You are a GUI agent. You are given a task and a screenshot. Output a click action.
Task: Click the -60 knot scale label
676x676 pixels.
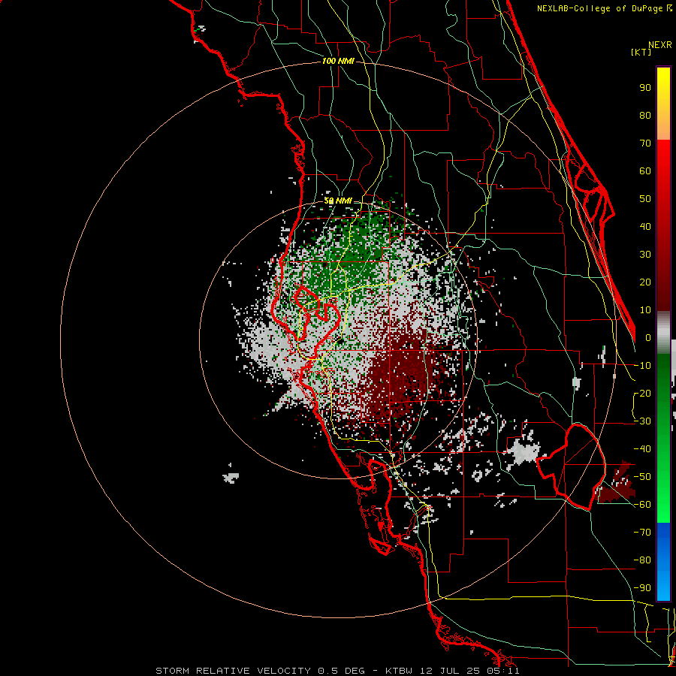pos(642,505)
